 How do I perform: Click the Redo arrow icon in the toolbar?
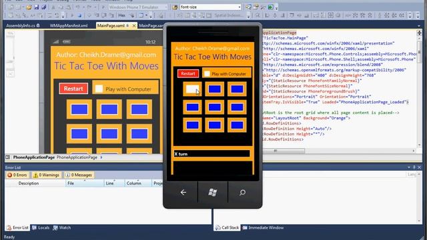89,7
